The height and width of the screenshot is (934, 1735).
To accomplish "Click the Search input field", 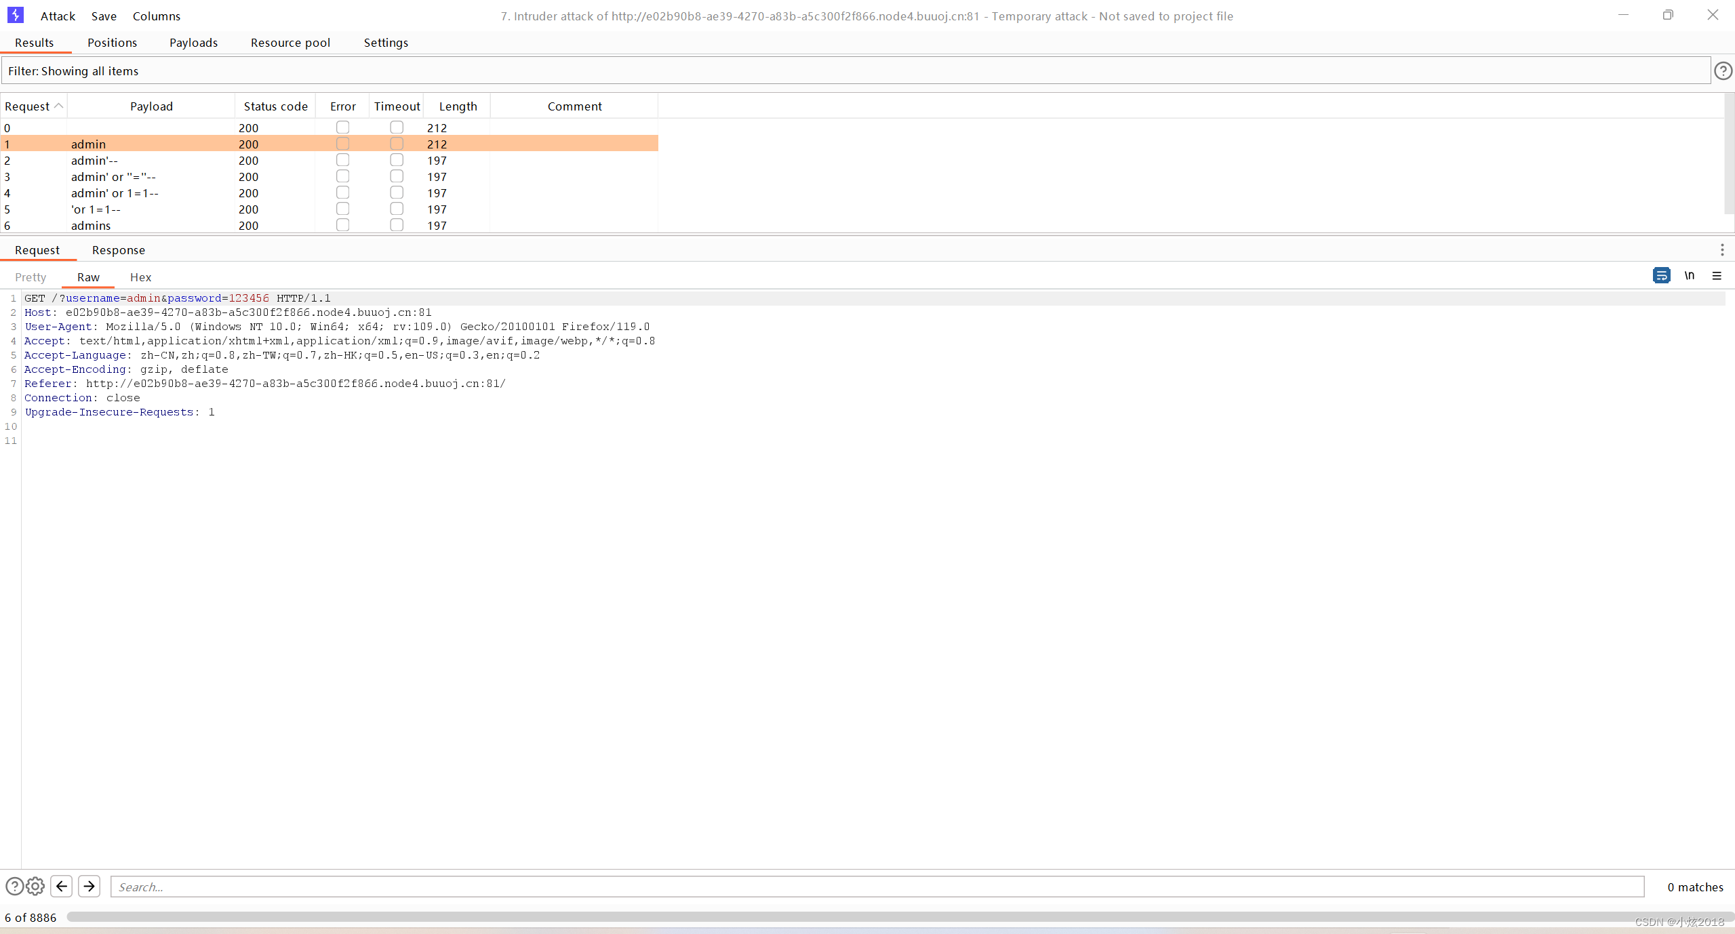I will [877, 887].
